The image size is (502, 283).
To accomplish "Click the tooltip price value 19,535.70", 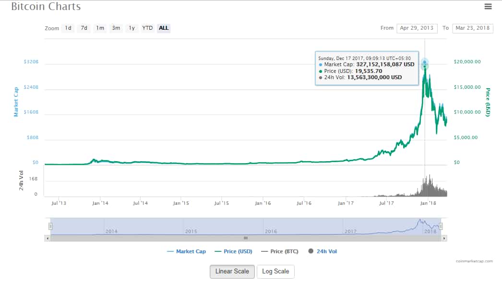I will pyautogui.click(x=369, y=71).
